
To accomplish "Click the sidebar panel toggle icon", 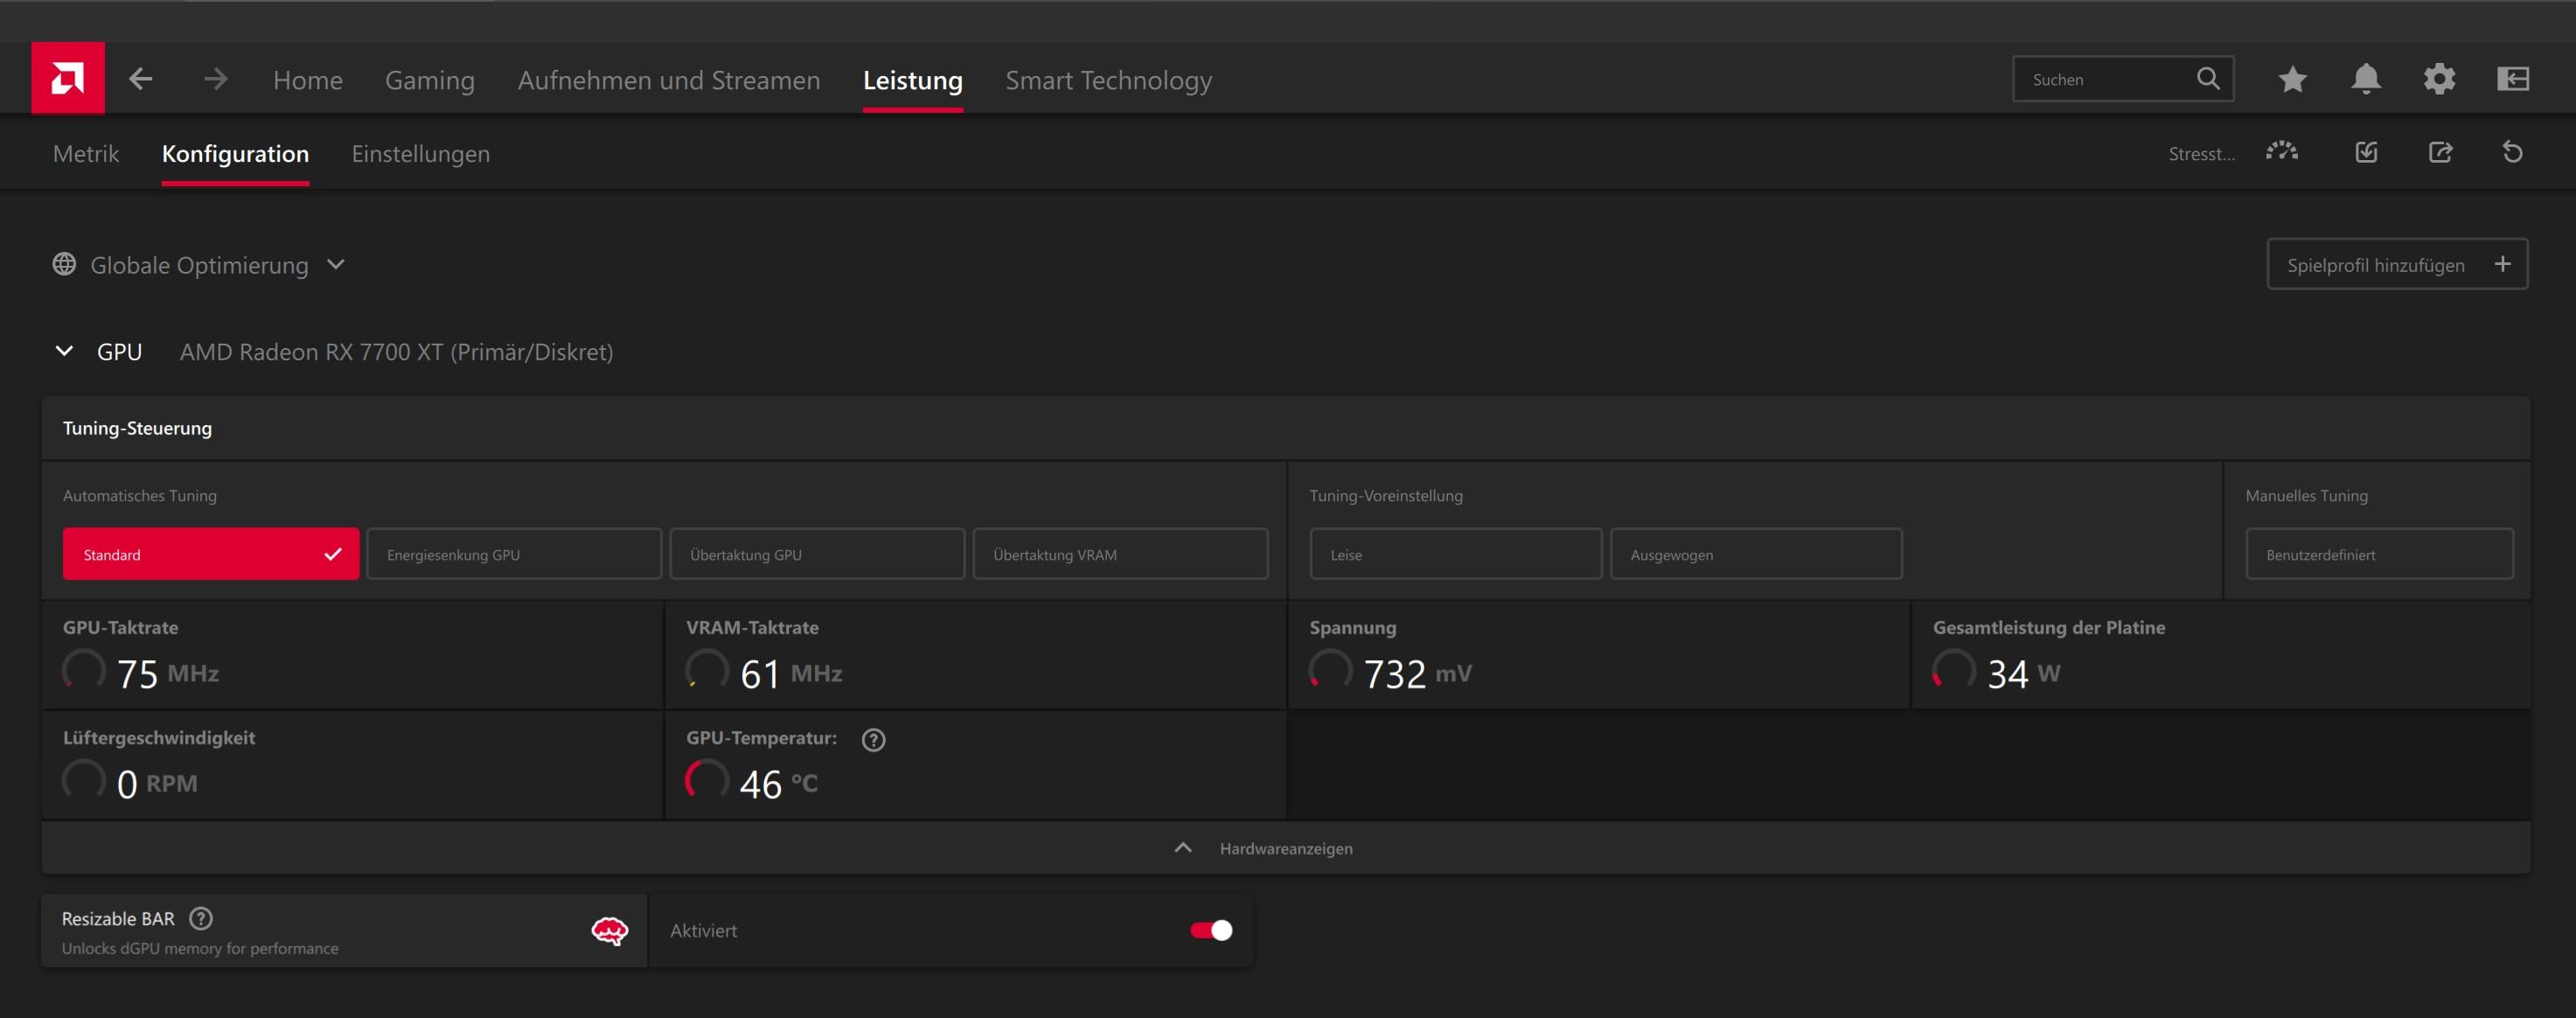I will click(2512, 79).
